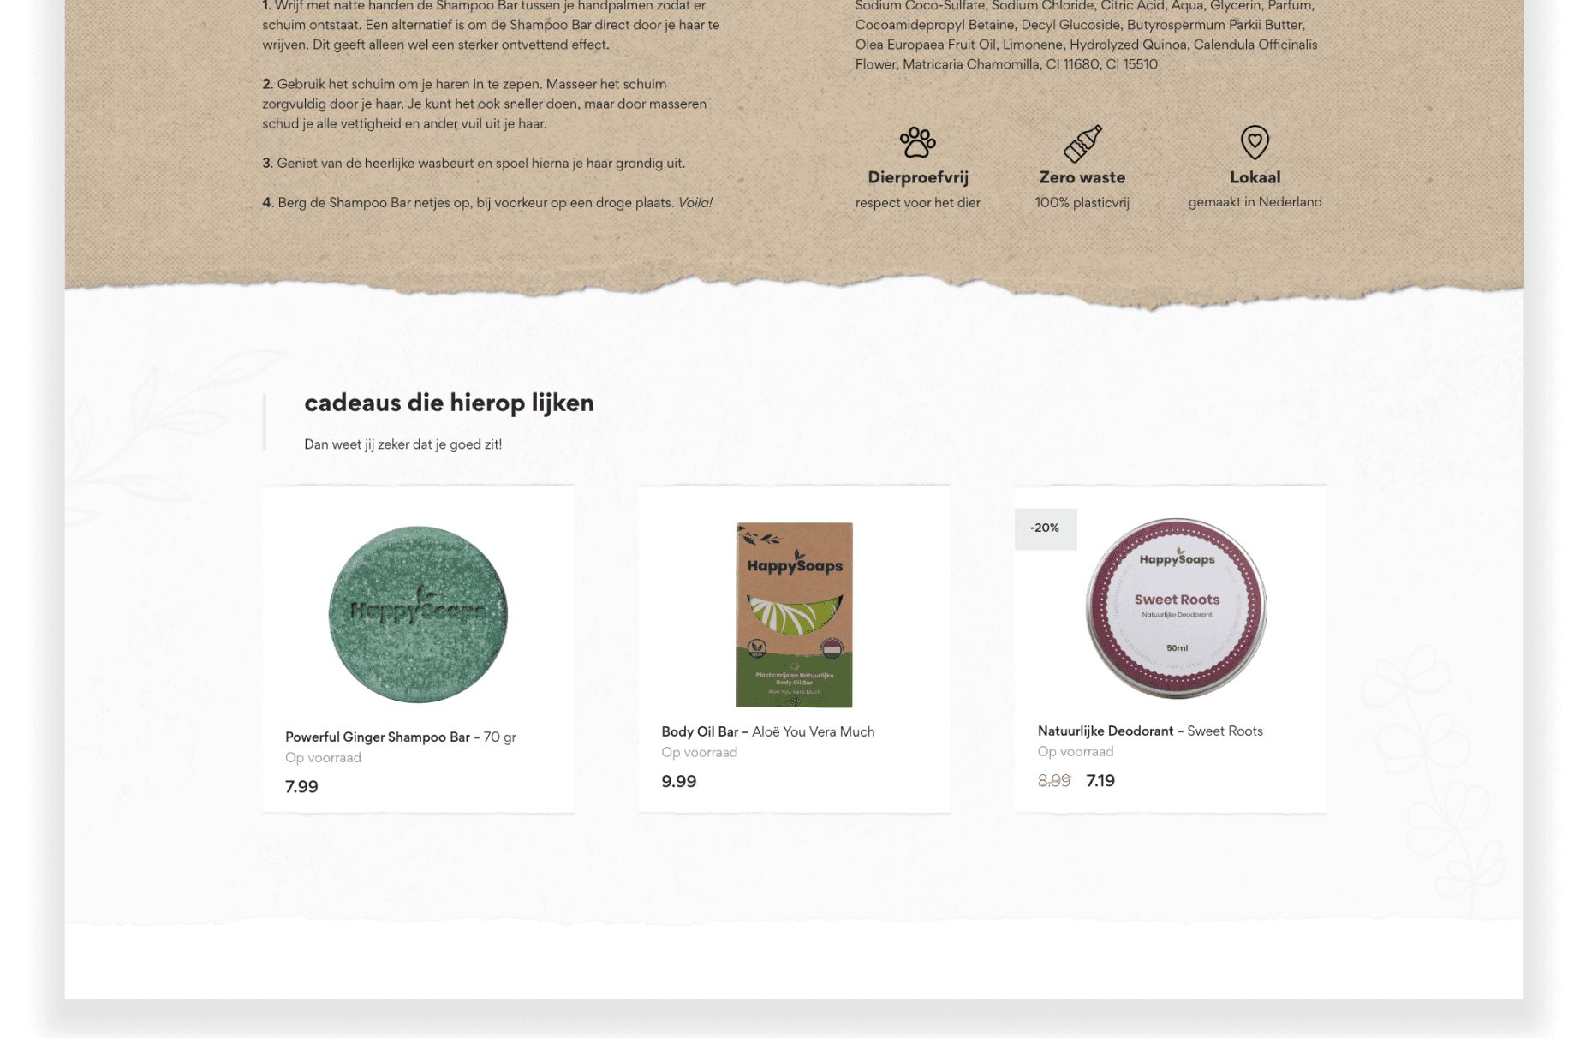This screenshot has height=1038, width=1586.
Task: Click 'Op voorraad' under Natuurlijke Deodorant
Action: 1076,751
